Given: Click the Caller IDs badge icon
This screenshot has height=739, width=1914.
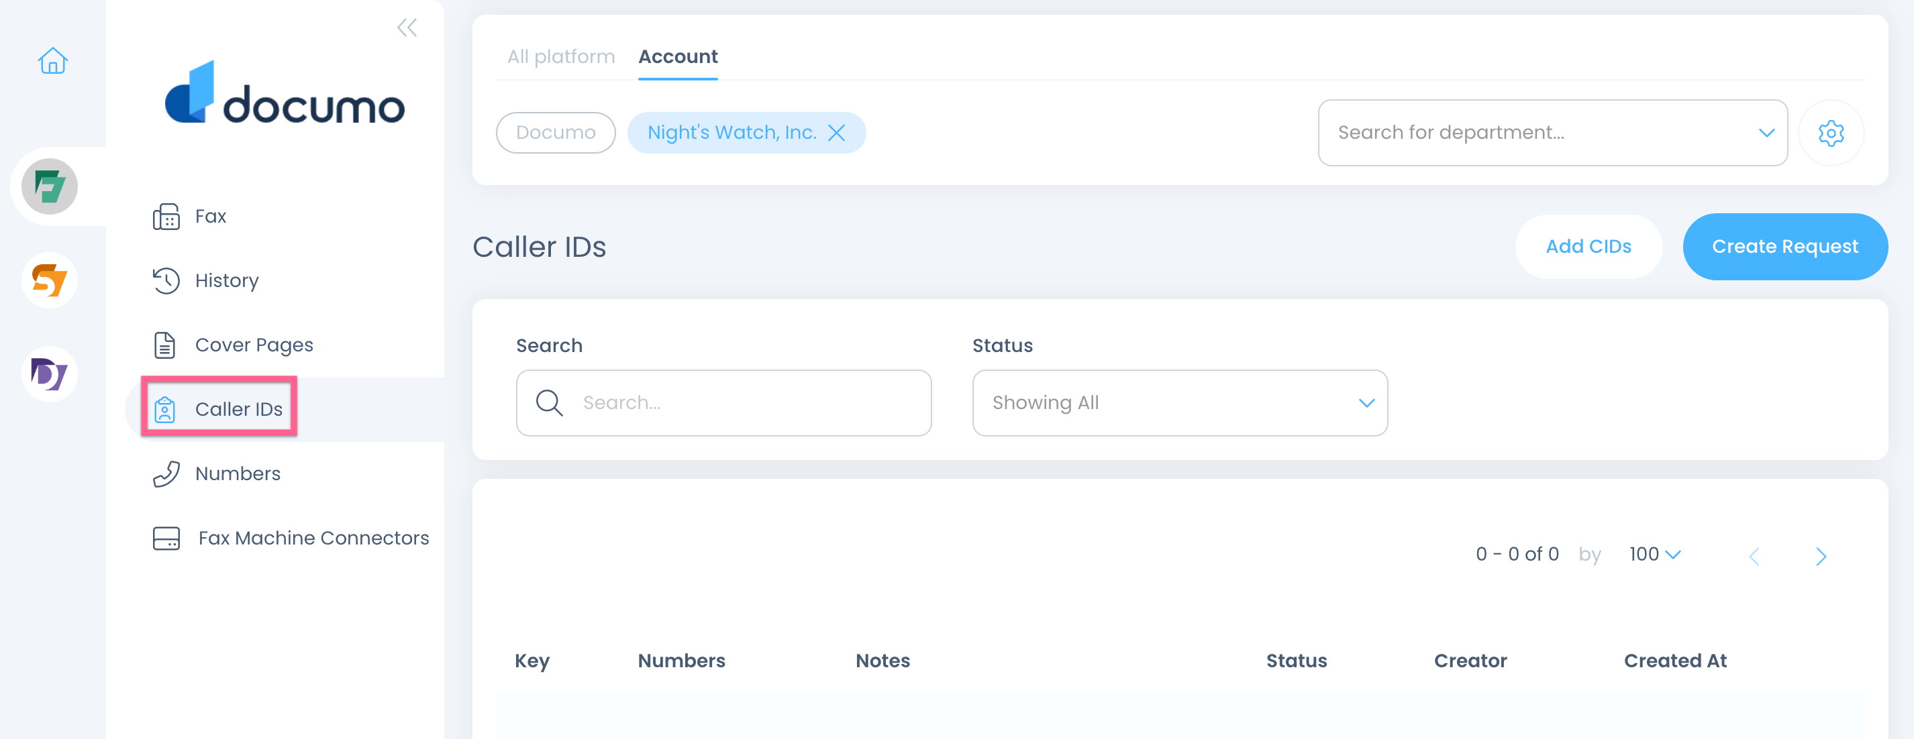Looking at the screenshot, I should coord(165,409).
